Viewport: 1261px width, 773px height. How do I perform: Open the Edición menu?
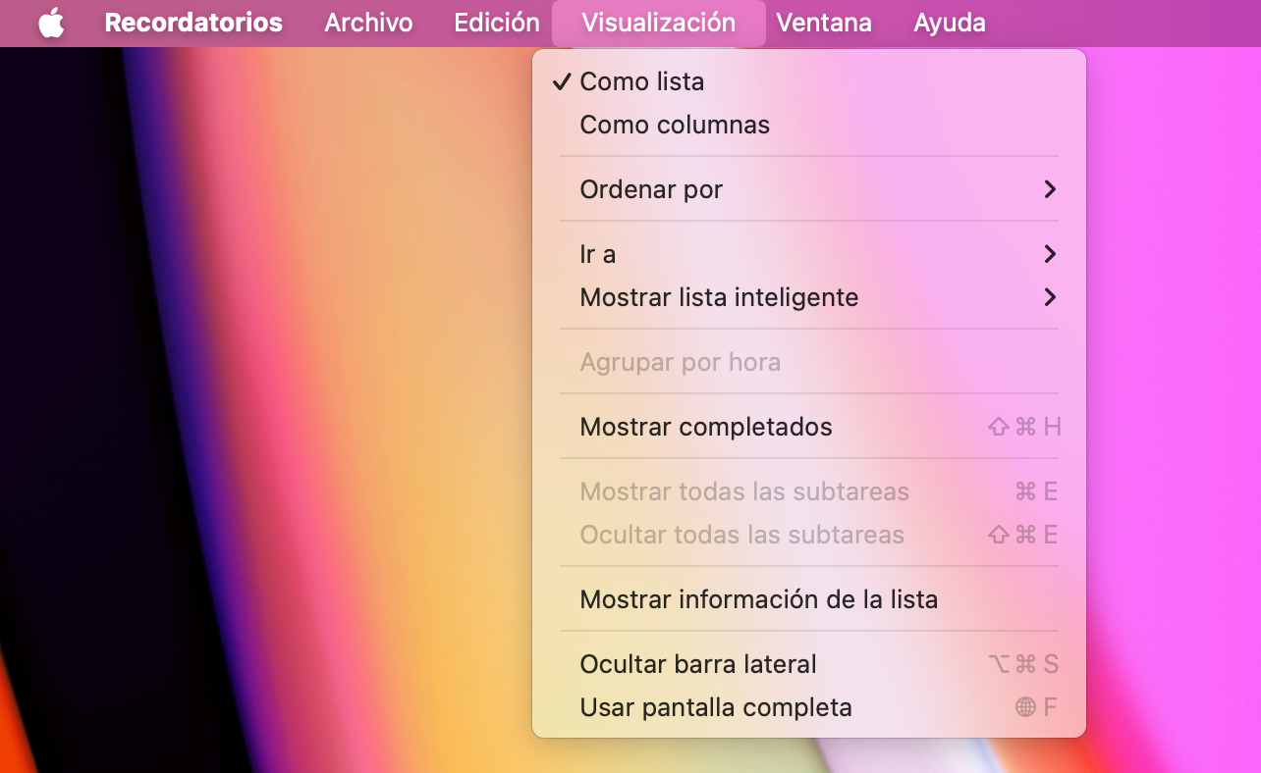tap(495, 23)
